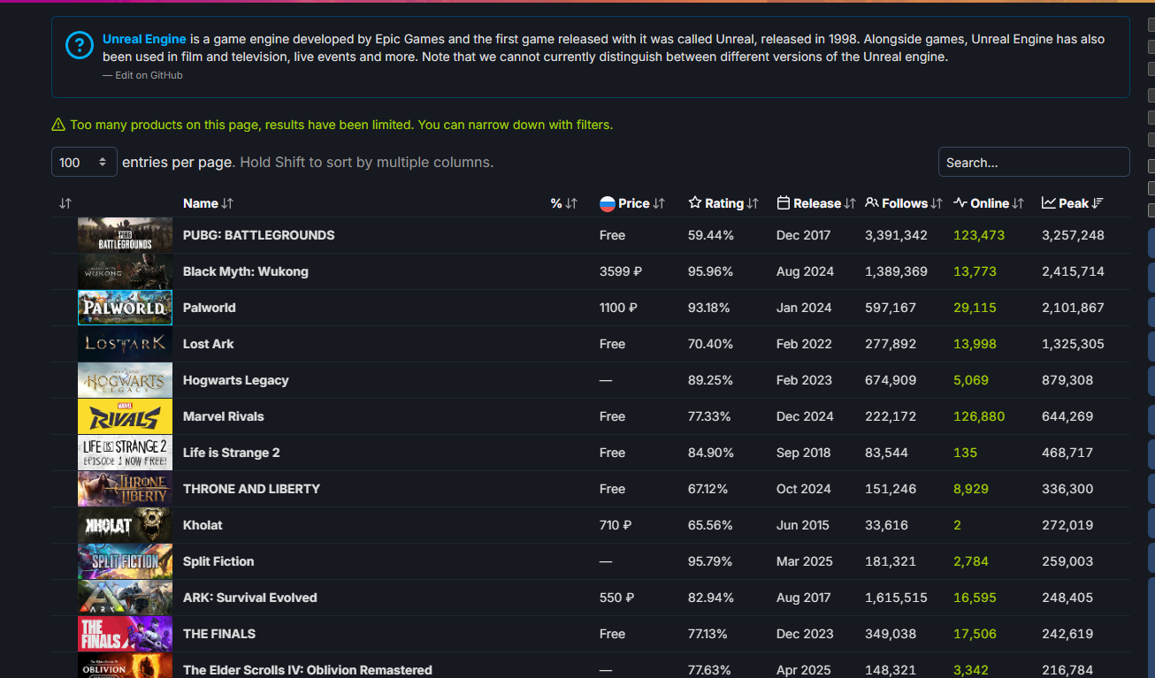Click the blue question mark info icon
This screenshot has width=1155, height=678.
point(80,45)
